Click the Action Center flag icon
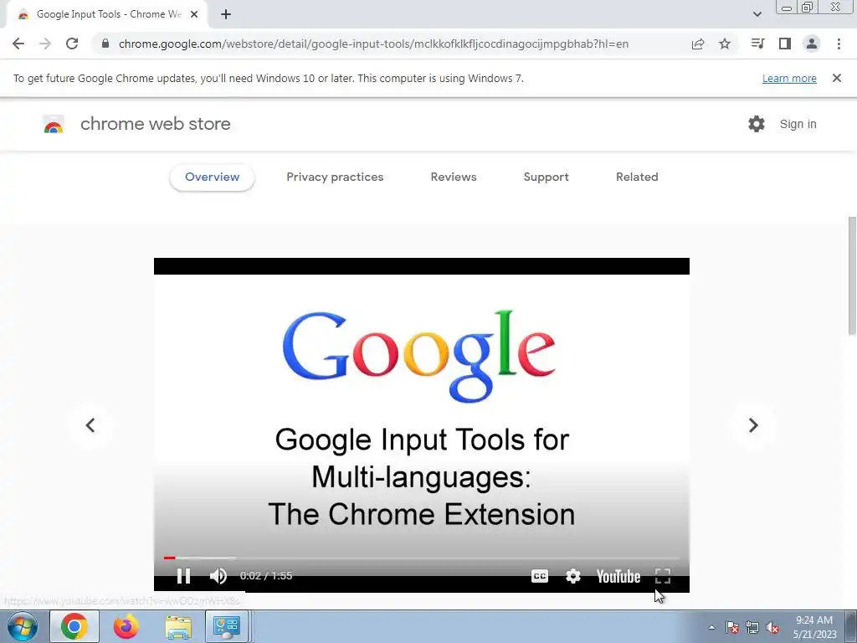857x643 pixels. click(x=732, y=627)
